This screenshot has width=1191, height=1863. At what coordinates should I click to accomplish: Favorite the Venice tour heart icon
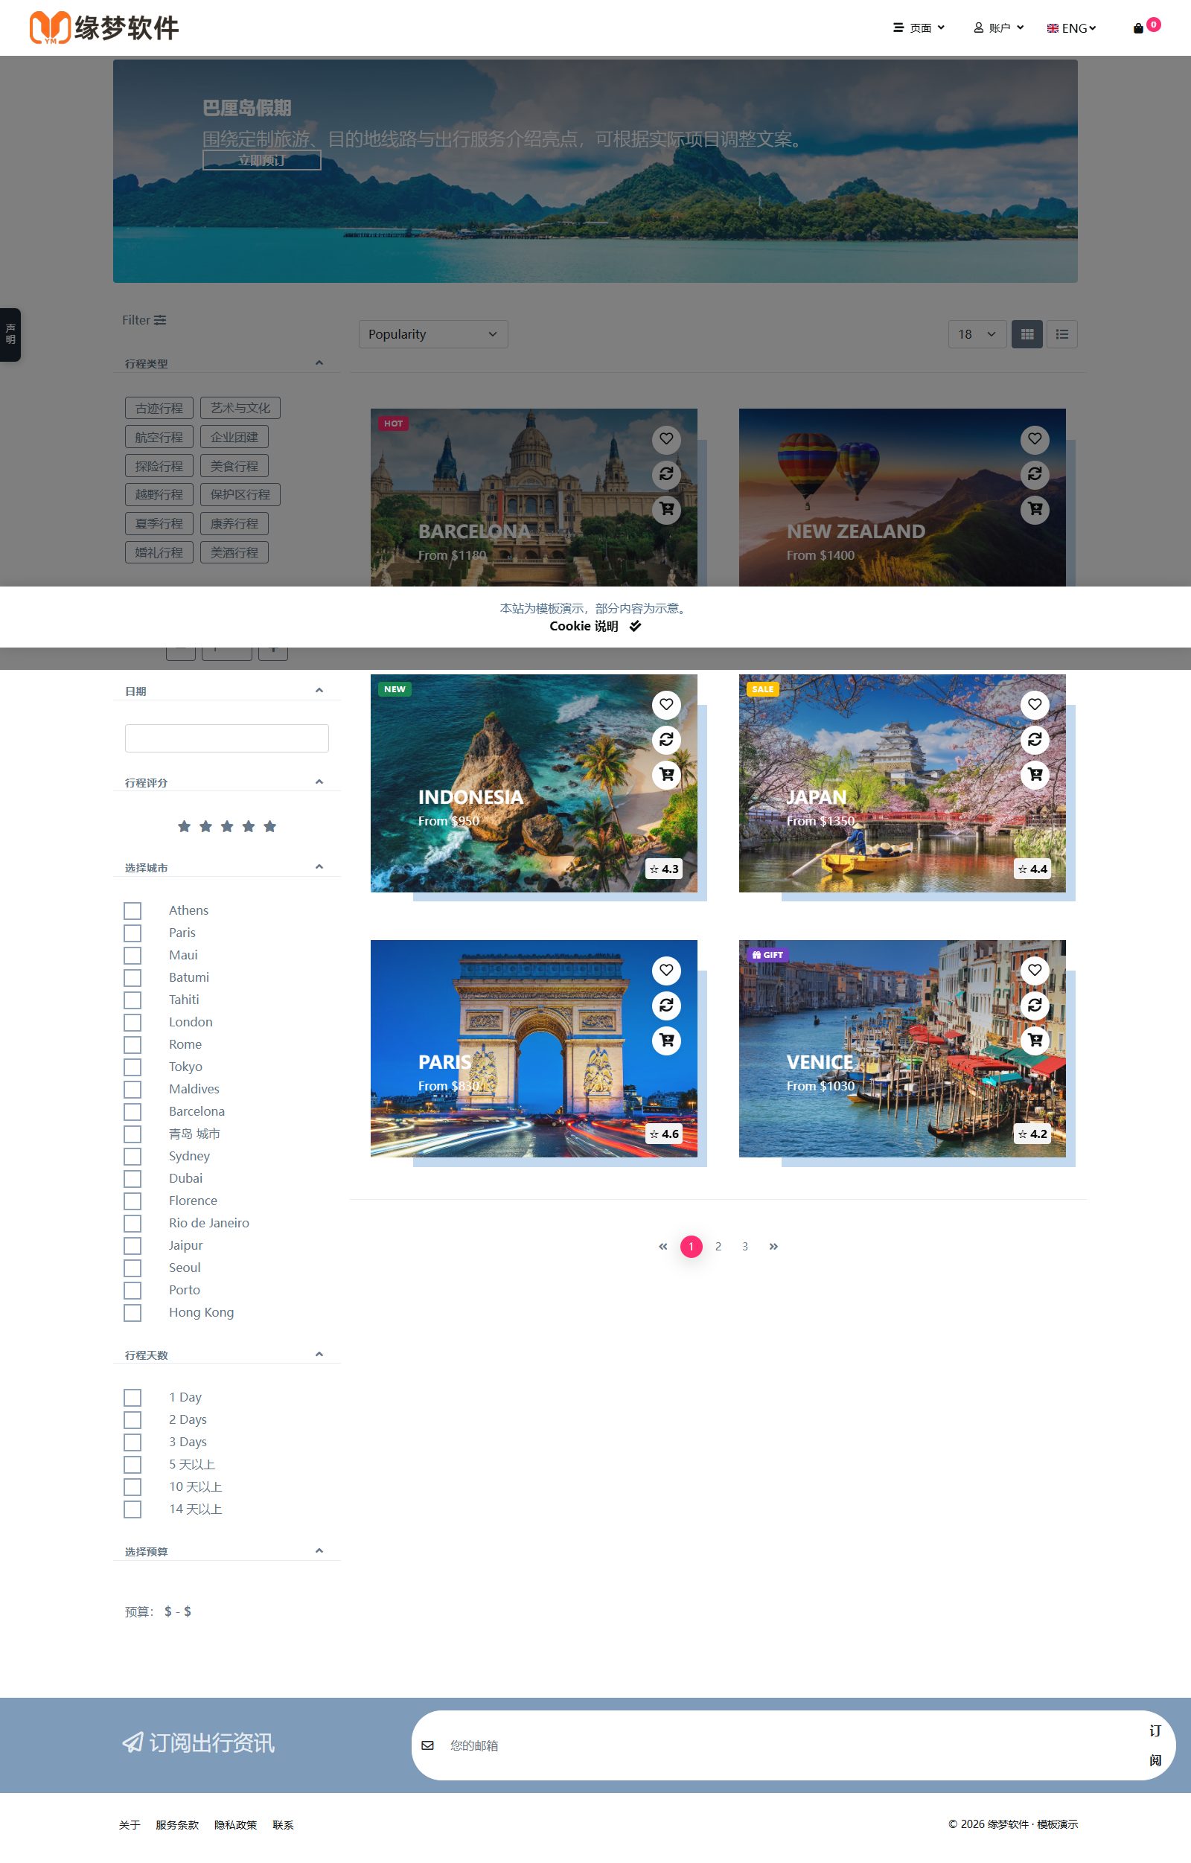pos(1035,970)
